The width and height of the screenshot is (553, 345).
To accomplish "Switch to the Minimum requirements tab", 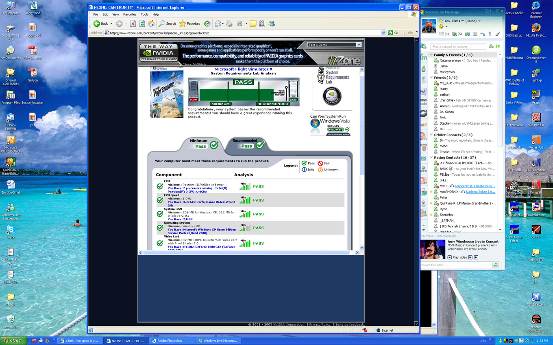I will (x=203, y=144).
